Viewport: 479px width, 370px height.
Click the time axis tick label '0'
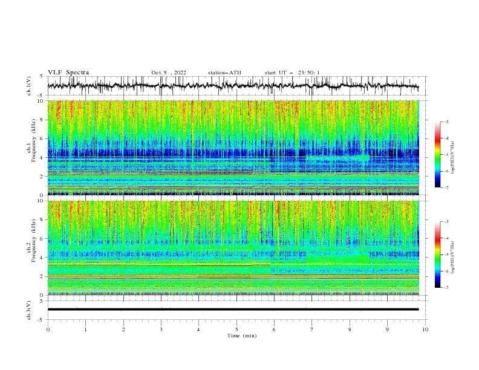coord(48,329)
